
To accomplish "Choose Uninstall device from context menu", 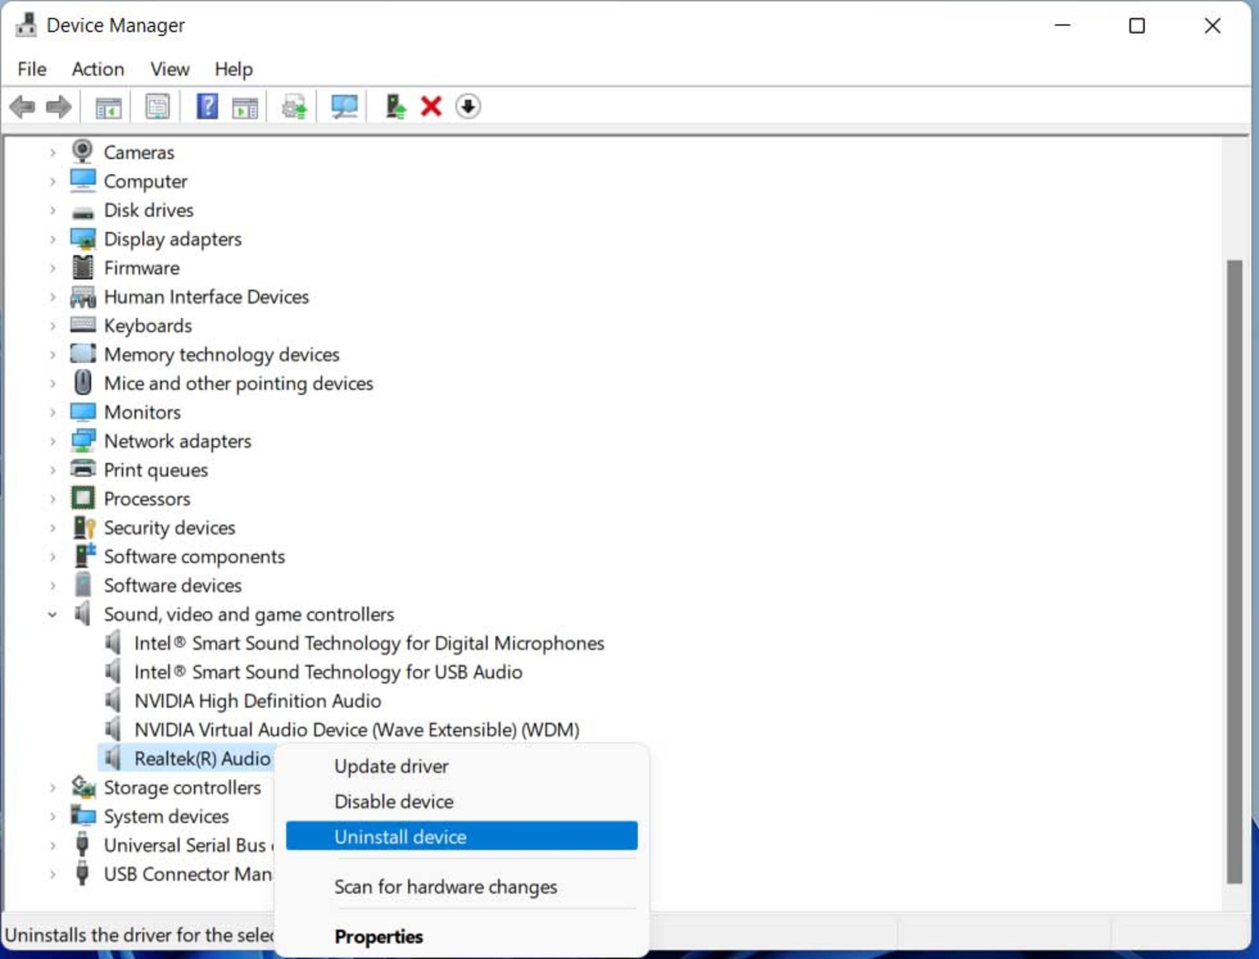I will 400,837.
